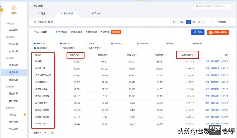
Task: Open 属性洞察 in the sidebar
Action: pyautogui.click(x=14, y=122)
